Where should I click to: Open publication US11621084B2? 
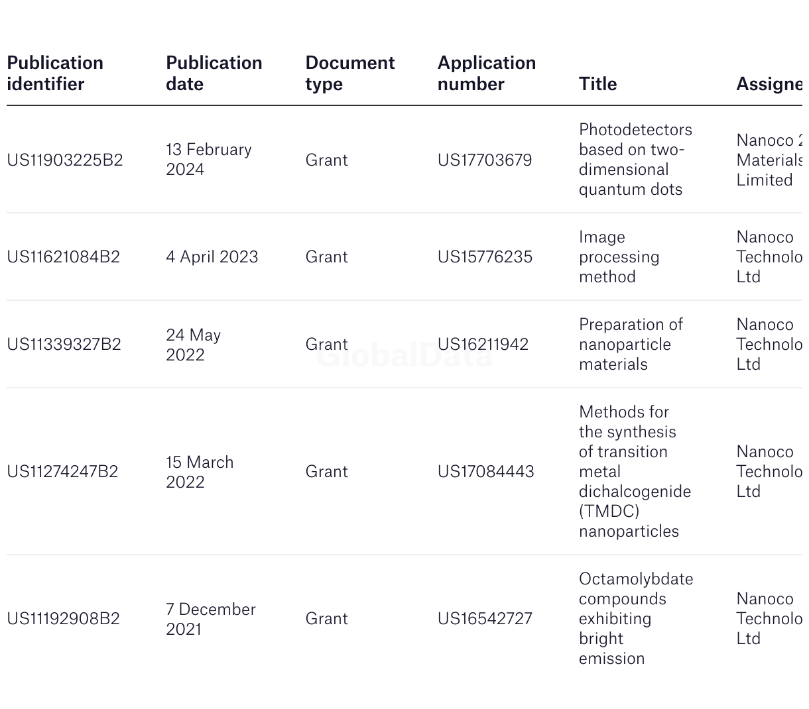coord(63,257)
